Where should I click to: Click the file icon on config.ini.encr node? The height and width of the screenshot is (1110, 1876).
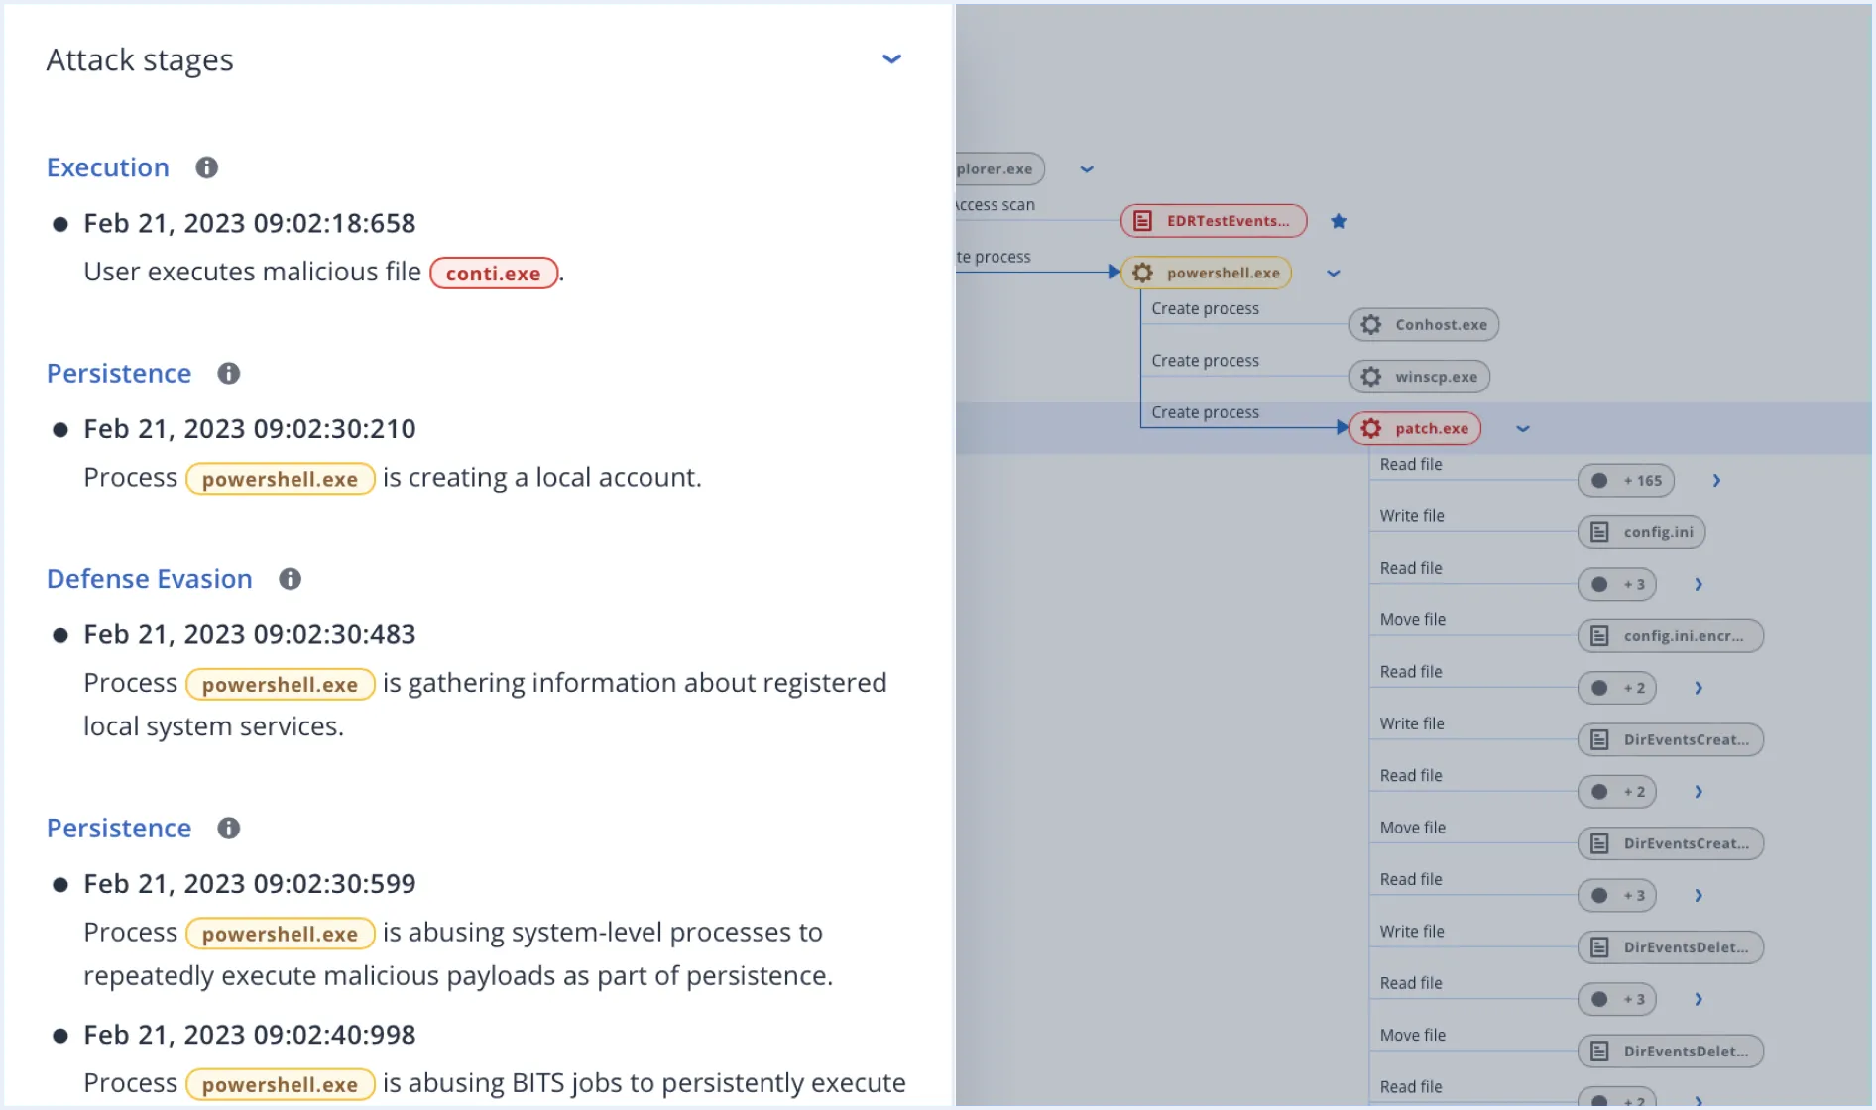(x=1599, y=635)
